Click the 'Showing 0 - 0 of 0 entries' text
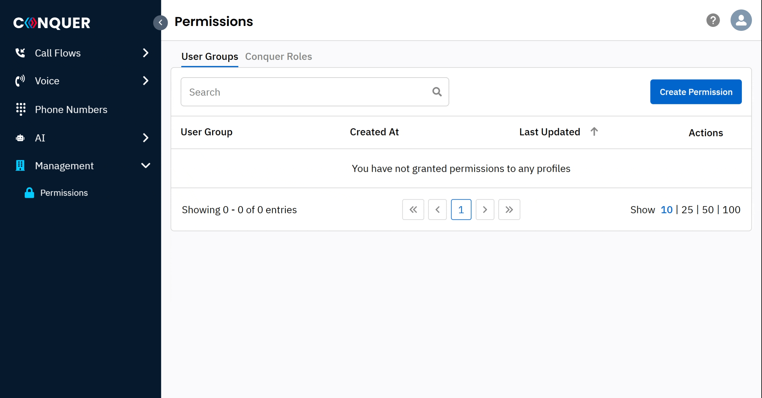 click(239, 210)
